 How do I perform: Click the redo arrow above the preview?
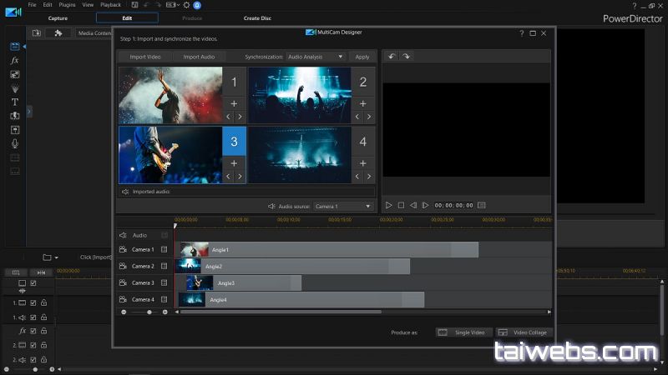click(x=407, y=57)
